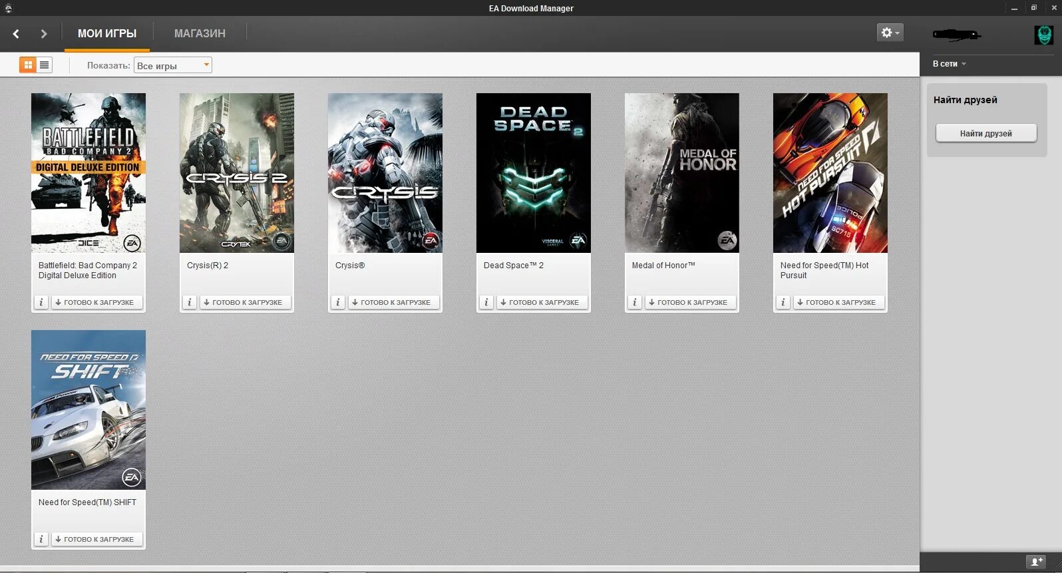Download Dead Space 2
The height and width of the screenshot is (573, 1062).
(542, 302)
